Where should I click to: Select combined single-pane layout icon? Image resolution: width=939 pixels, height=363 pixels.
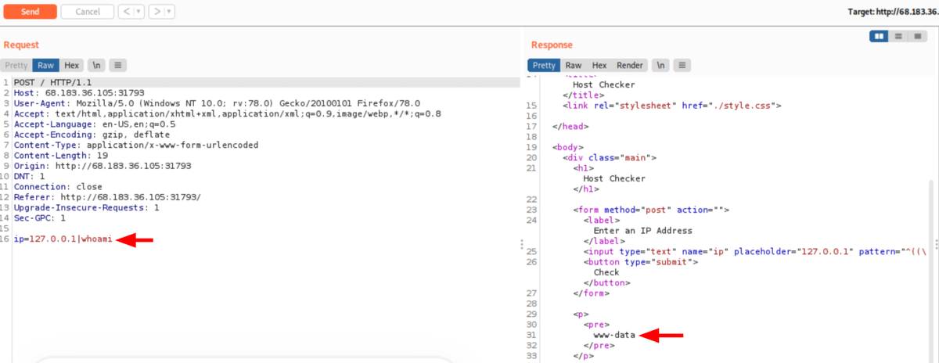[x=917, y=36]
